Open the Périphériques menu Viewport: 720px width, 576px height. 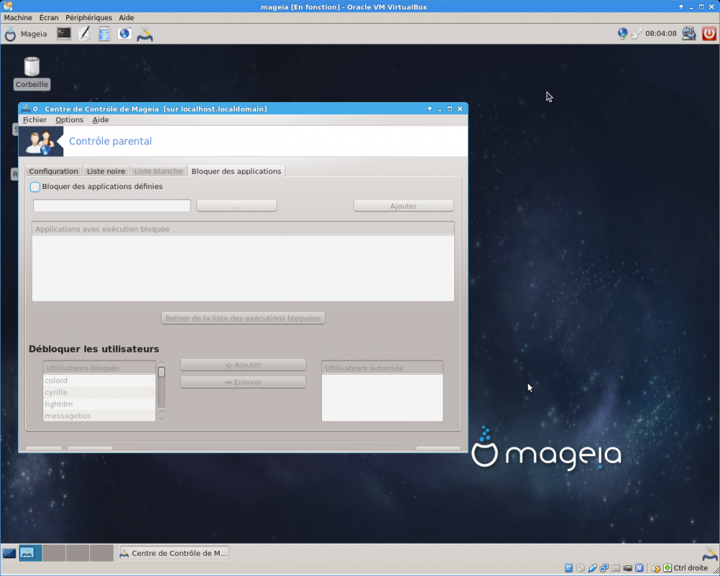point(89,17)
